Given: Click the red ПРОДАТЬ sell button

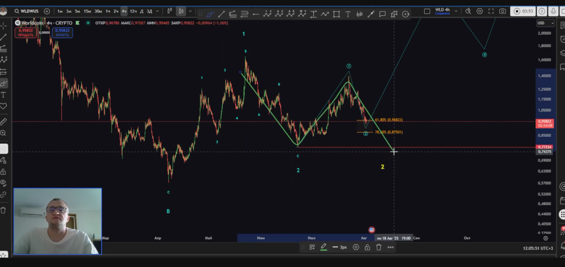Looking at the screenshot, I should [25, 33].
